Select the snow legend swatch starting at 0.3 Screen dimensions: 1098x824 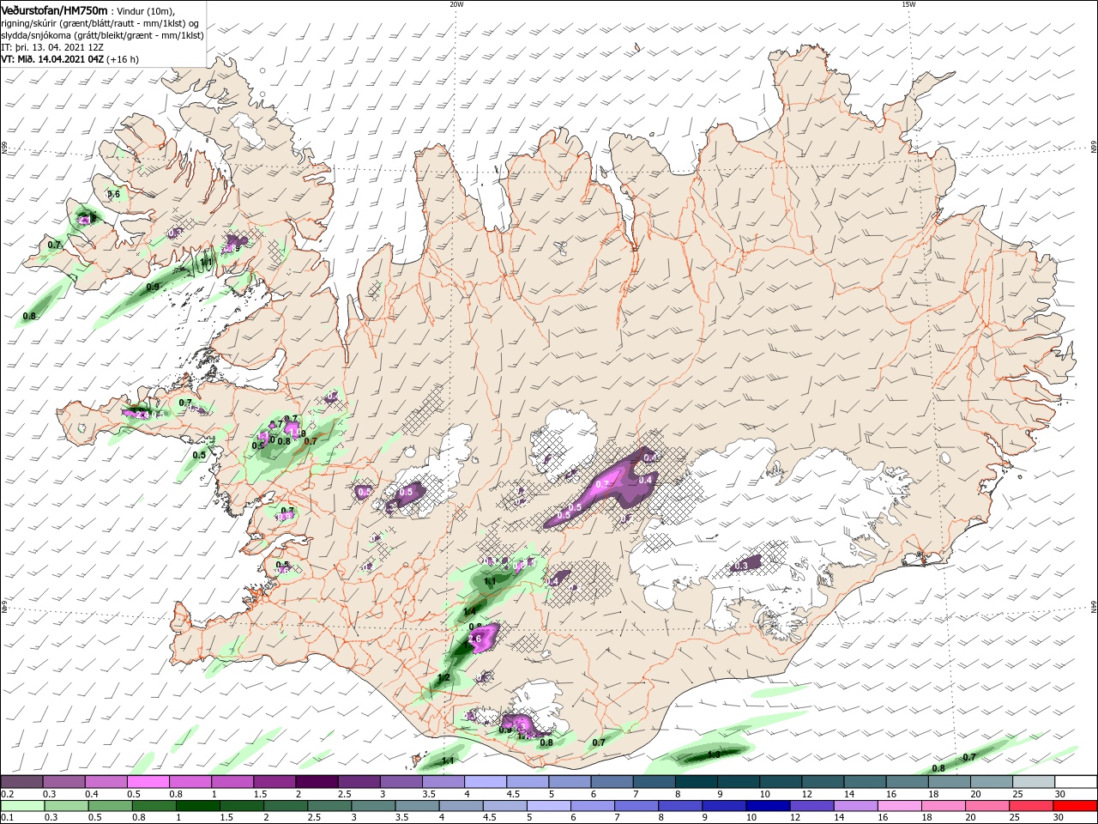(x=63, y=782)
